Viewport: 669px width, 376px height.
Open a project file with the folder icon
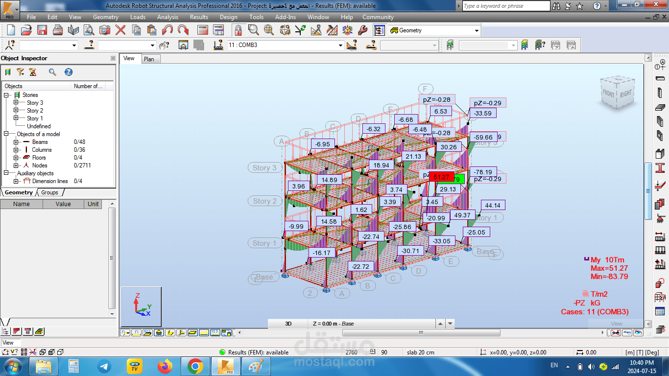[x=26, y=30]
